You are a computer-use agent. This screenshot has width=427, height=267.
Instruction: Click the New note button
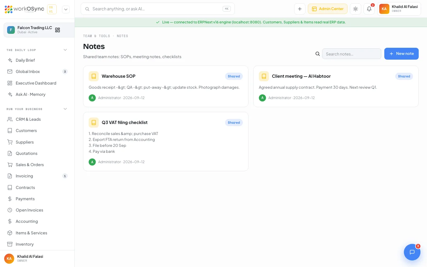pyautogui.click(x=401, y=54)
